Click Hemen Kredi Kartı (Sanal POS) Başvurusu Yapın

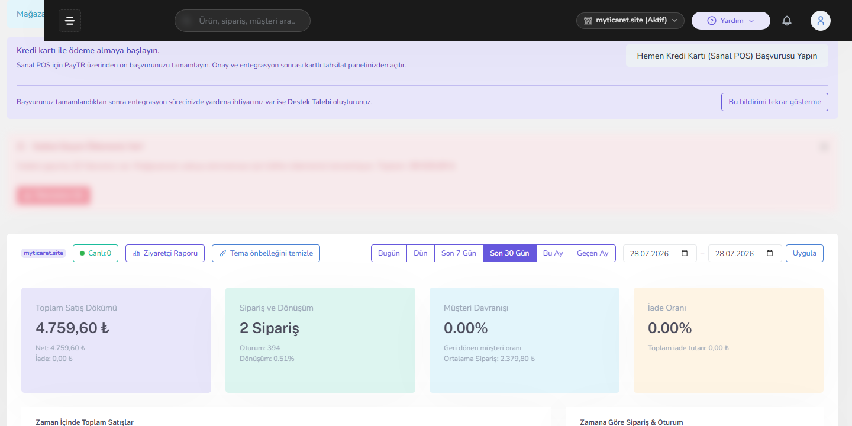(727, 56)
